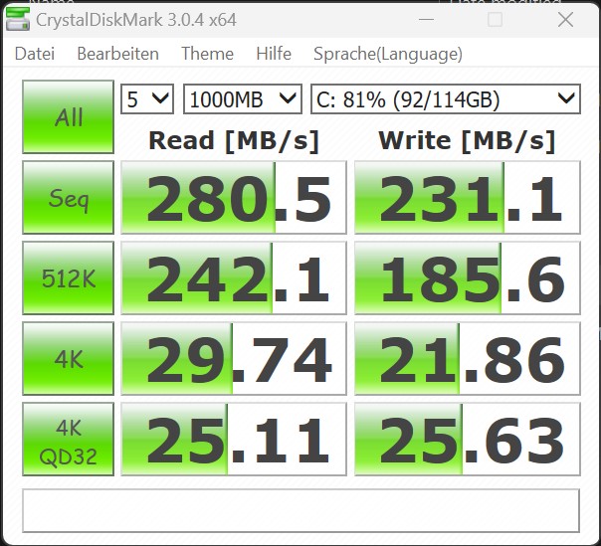Expand the drive dropdown C: 81% (92/114GB)

[x=446, y=99]
